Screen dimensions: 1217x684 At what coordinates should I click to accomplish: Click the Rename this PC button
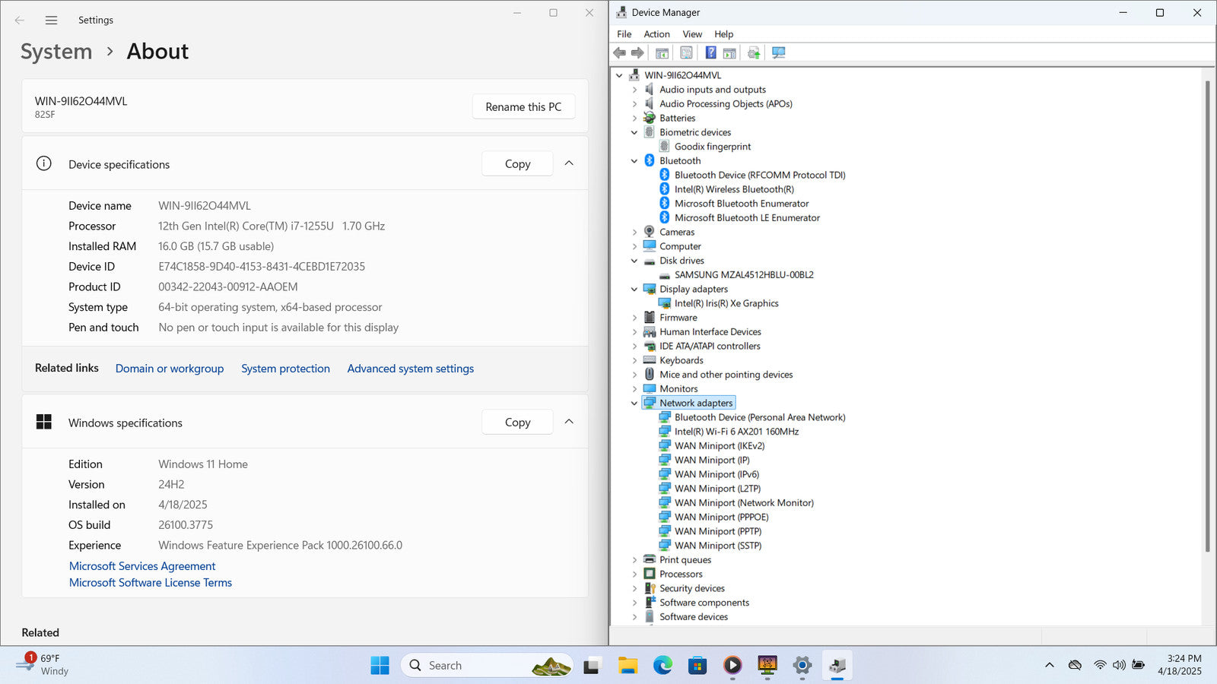point(523,106)
